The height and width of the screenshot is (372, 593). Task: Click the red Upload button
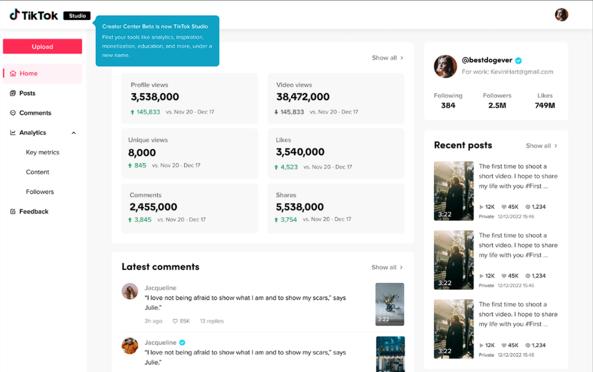[42, 46]
